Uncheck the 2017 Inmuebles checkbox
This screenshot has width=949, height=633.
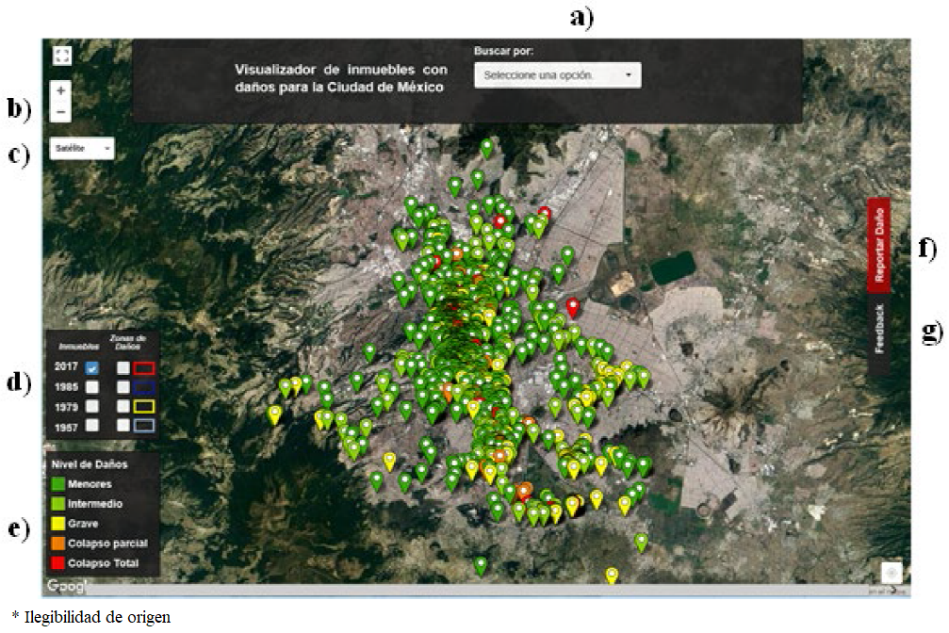92,367
